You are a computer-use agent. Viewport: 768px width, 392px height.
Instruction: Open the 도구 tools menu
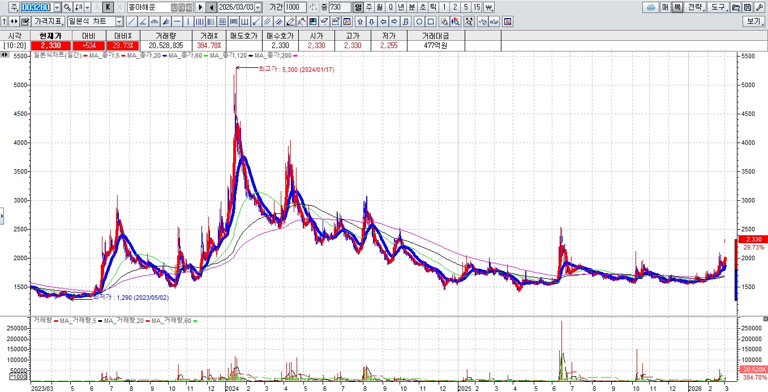pyautogui.click(x=719, y=7)
